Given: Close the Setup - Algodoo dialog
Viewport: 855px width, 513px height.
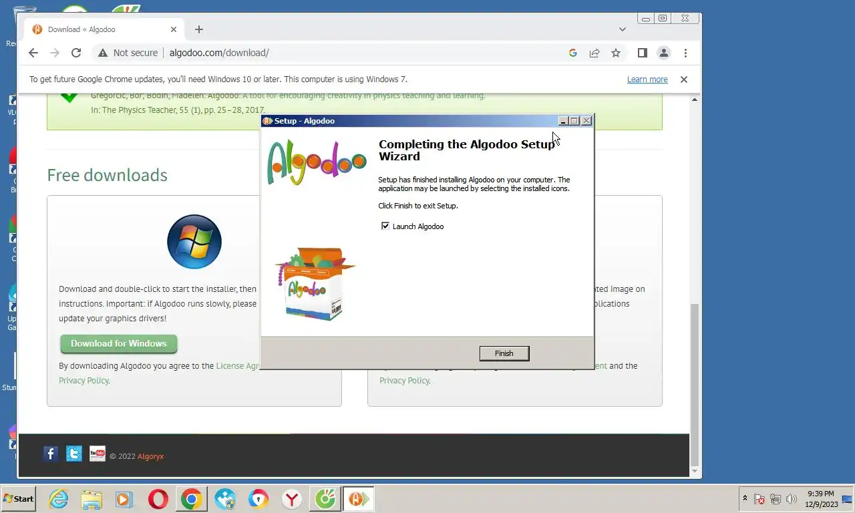Looking at the screenshot, I should tap(586, 121).
